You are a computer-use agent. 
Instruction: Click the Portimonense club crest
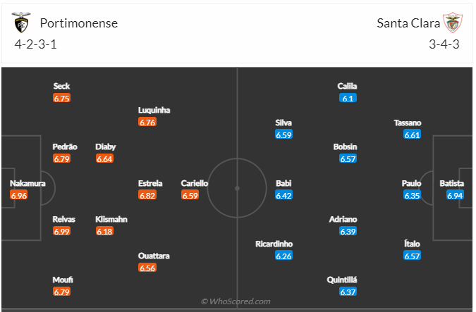(21, 23)
